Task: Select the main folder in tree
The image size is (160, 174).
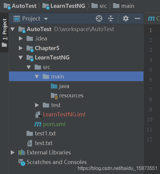Action: coord(76,76)
